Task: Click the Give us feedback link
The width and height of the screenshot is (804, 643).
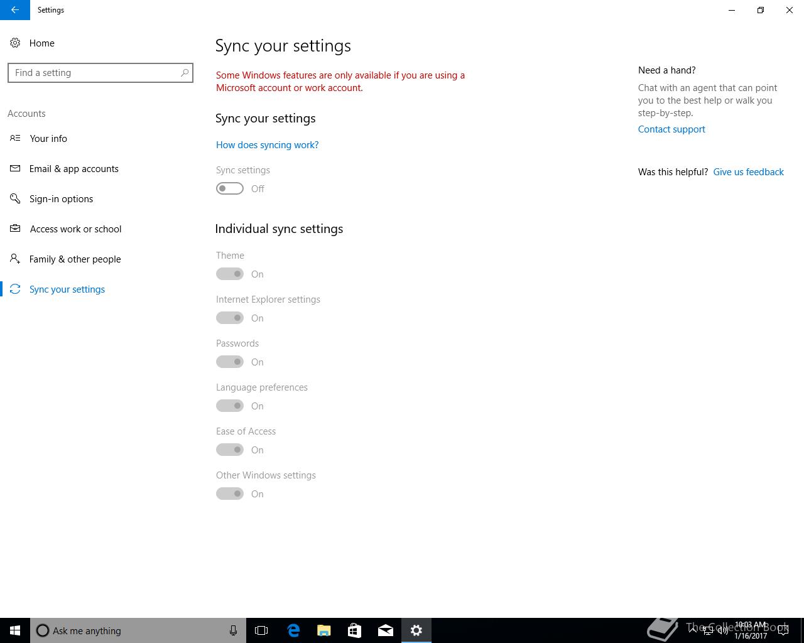Action: (x=748, y=172)
